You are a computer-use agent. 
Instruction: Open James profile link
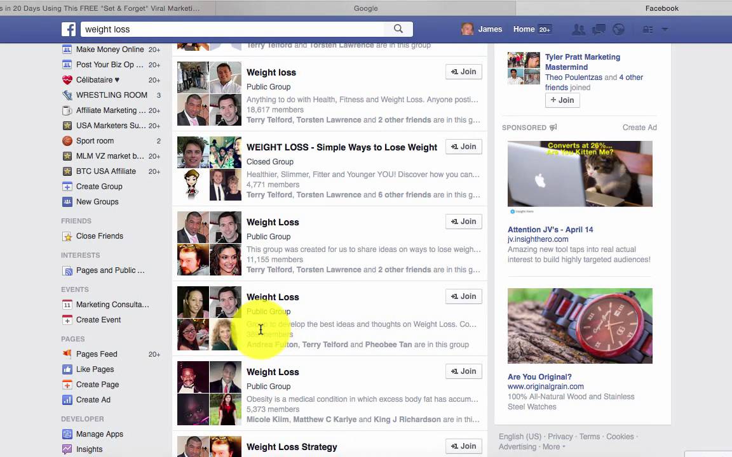[x=490, y=29]
